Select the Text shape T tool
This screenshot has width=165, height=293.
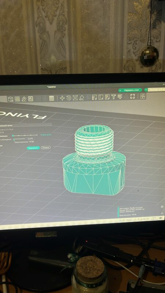pyautogui.click(x=113, y=97)
